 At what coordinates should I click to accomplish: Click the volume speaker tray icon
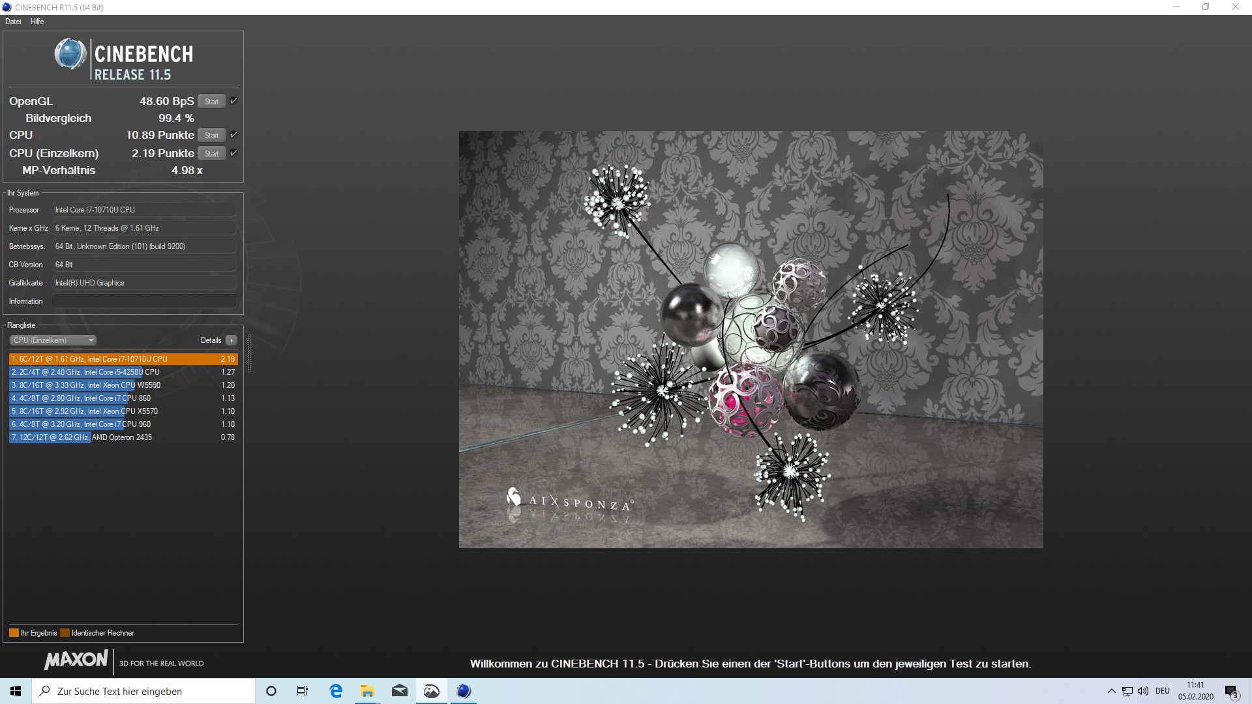click(x=1143, y=691)
